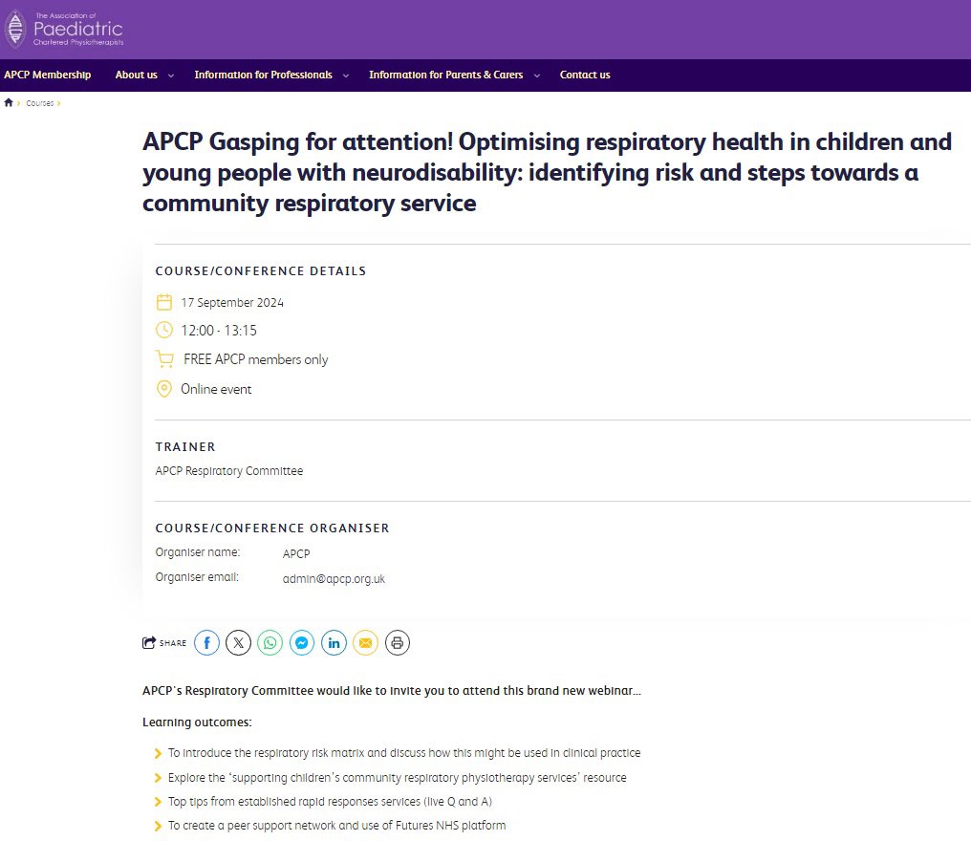Image resolution: width=971 pixels, height=841 pixels.
Task: Share the course by email icon
Action: [x=365, y=643]
